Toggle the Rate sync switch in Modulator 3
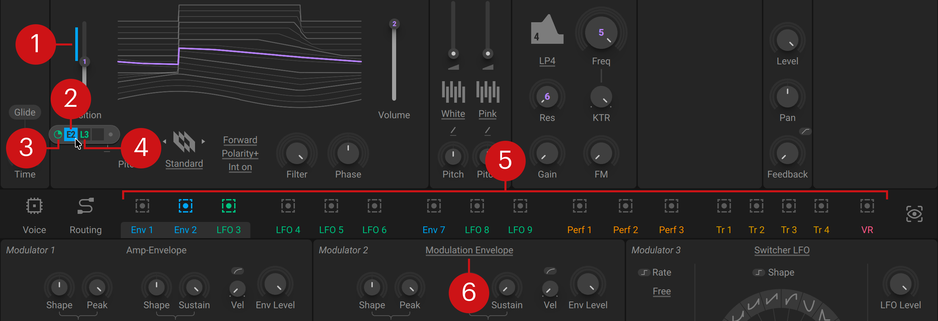Image resolution: width=938 pixels, height=321 pixels. [x=644, y=272]
